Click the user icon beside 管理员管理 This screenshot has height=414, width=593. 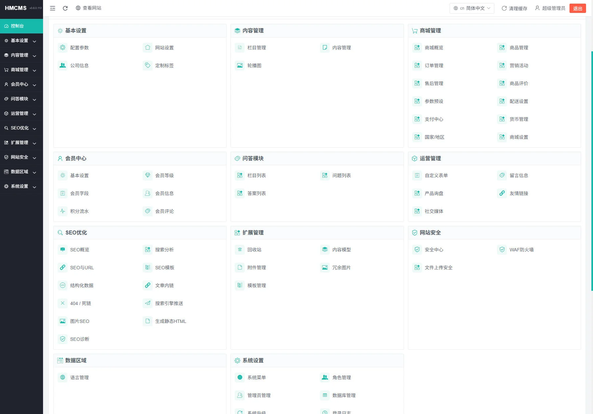tap(240, 395)
